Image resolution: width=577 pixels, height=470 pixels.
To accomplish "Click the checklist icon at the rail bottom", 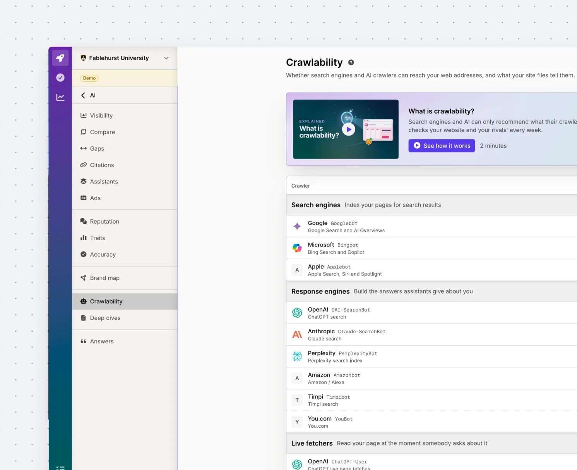I will click(60, 468).
